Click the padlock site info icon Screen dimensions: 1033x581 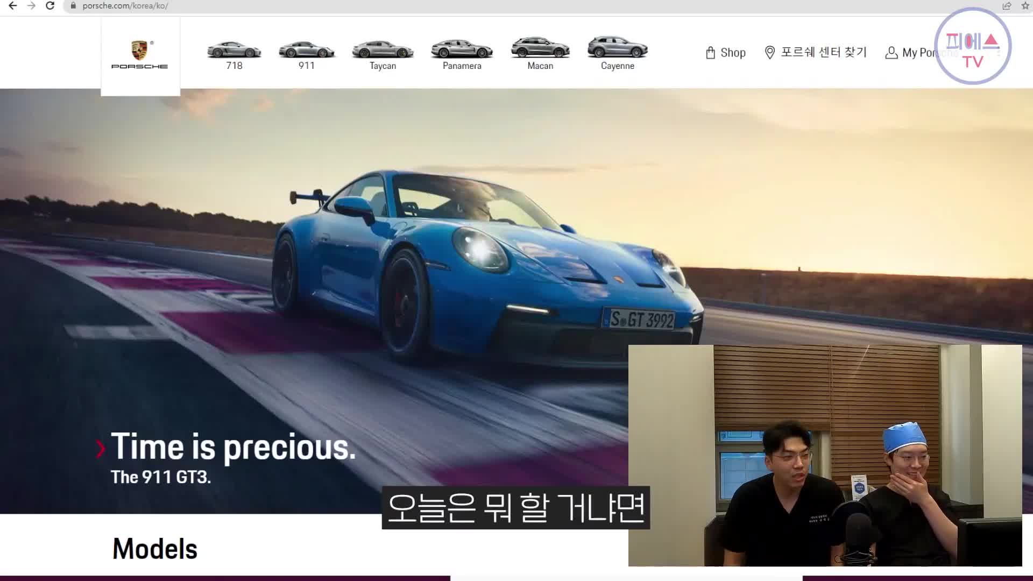tap(73, 6)
